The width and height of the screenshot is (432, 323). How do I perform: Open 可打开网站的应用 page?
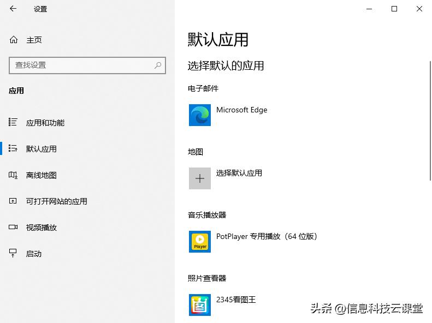(56, 201)
